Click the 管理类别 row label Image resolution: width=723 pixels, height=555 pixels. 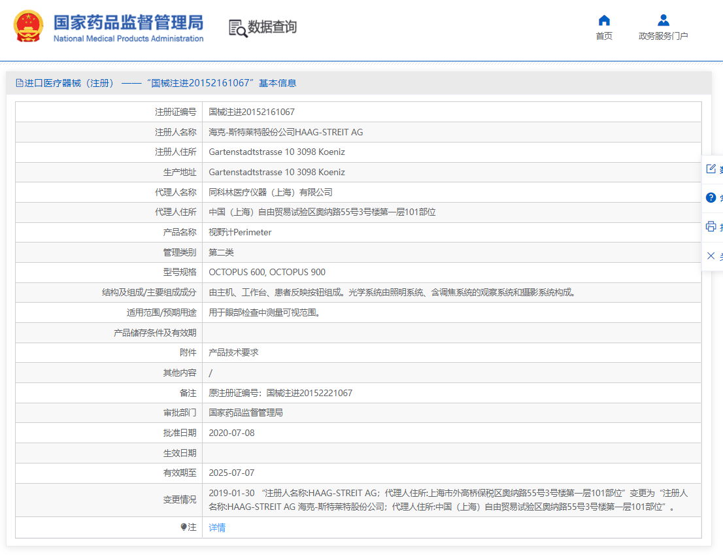coord(180,252)
